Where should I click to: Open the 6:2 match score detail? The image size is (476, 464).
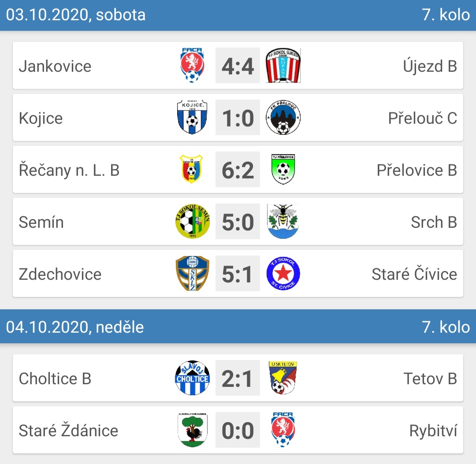pyautogui.click(x=238, y=169)
